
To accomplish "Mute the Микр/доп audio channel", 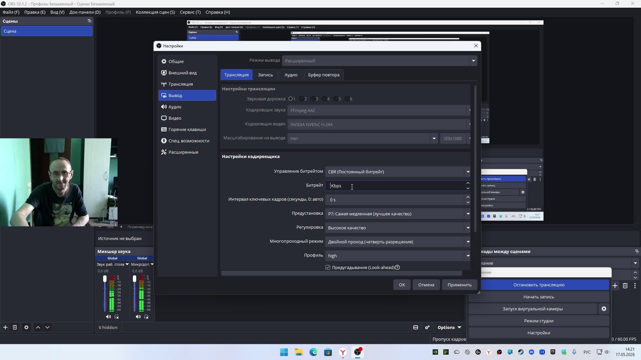I will pyautogui.click(x=138, y=317).
